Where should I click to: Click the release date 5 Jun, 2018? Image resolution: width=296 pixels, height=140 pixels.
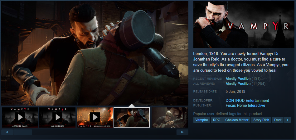pyautogui.click(x=235, y=92)
